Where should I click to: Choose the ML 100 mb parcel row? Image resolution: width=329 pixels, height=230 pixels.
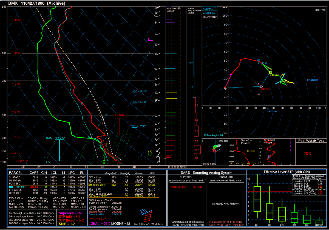point(47,180)
